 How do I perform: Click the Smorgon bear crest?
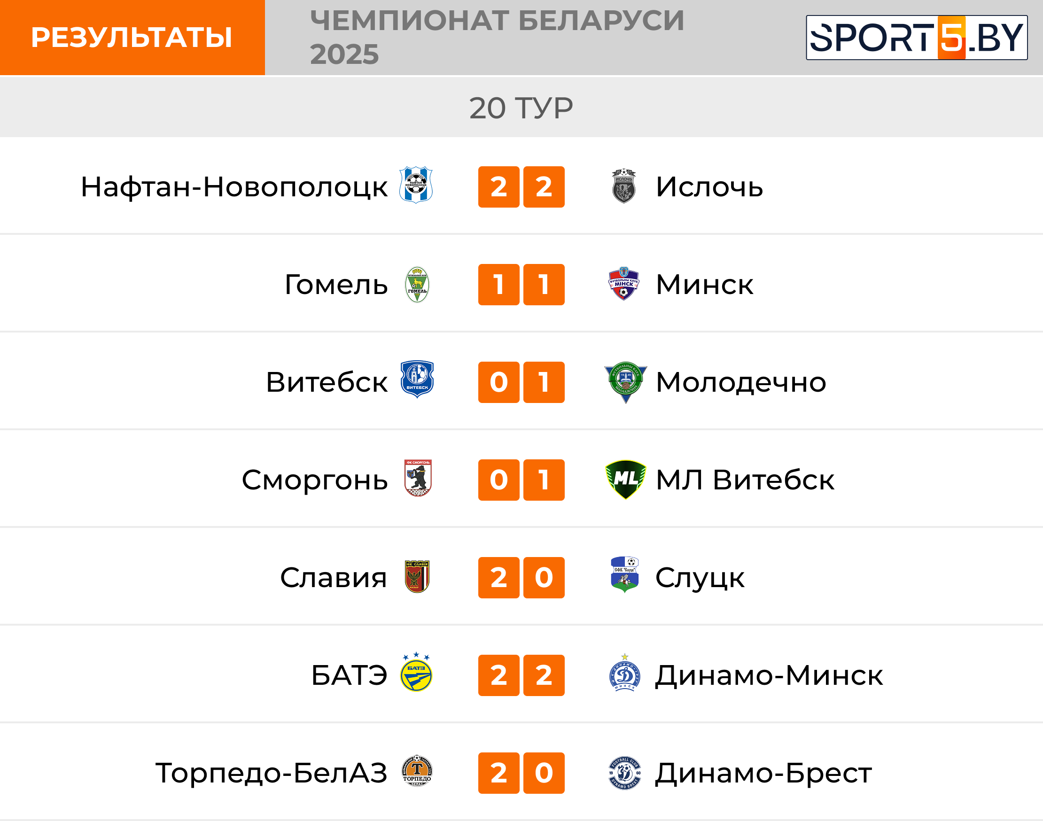(x=417, y=478)
